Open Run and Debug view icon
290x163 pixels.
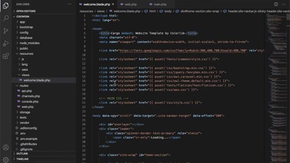6,43
